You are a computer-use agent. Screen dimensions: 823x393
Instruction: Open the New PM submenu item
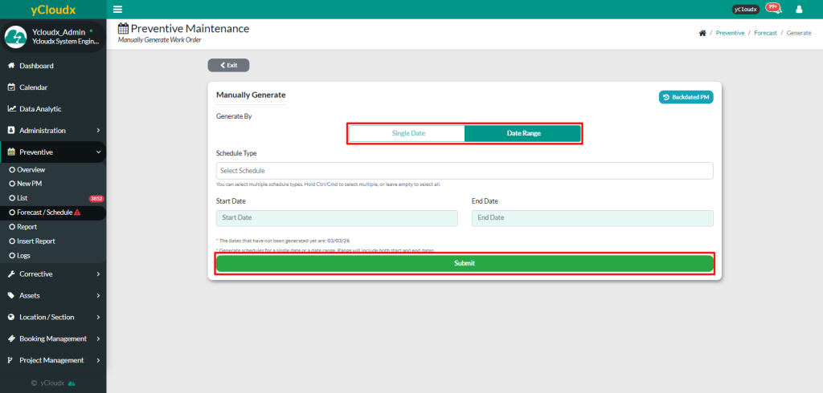tap(30, 184)
